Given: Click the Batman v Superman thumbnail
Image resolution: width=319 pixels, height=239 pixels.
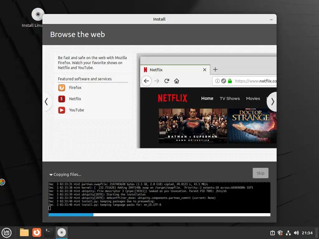Looking at the screenshot, I should click(193, 126).
